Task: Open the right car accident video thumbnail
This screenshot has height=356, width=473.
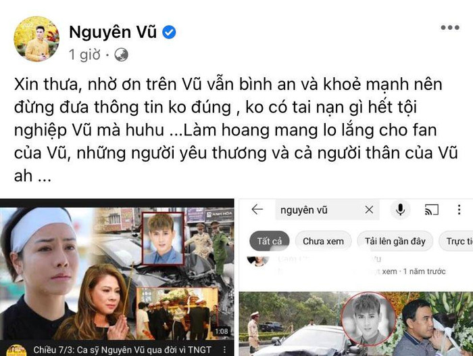Action: coord(356,324)
